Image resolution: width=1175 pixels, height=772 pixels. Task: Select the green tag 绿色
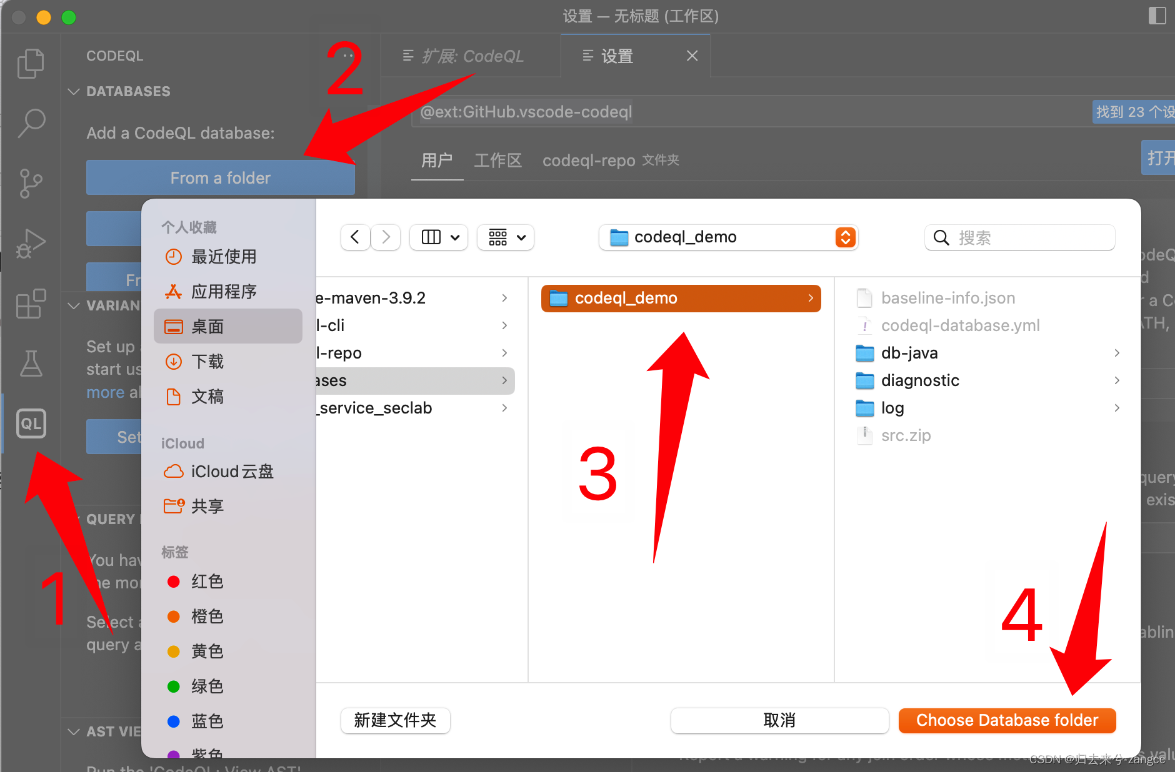228,686
